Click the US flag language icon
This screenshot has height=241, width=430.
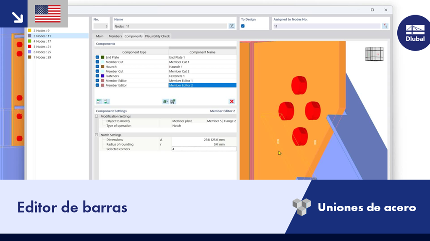click(x=48, y=14)
